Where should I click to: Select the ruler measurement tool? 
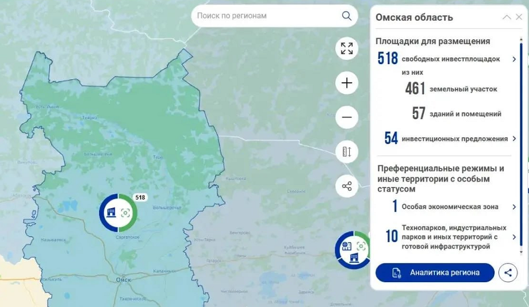click(x=346, y=152)
